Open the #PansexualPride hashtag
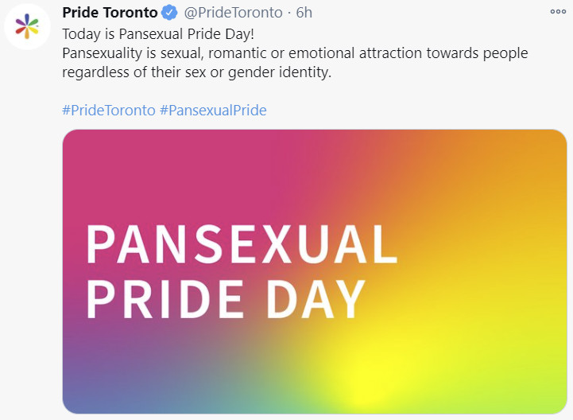The width and height of the screenshot is (573, 420). (x=214, y=110)
